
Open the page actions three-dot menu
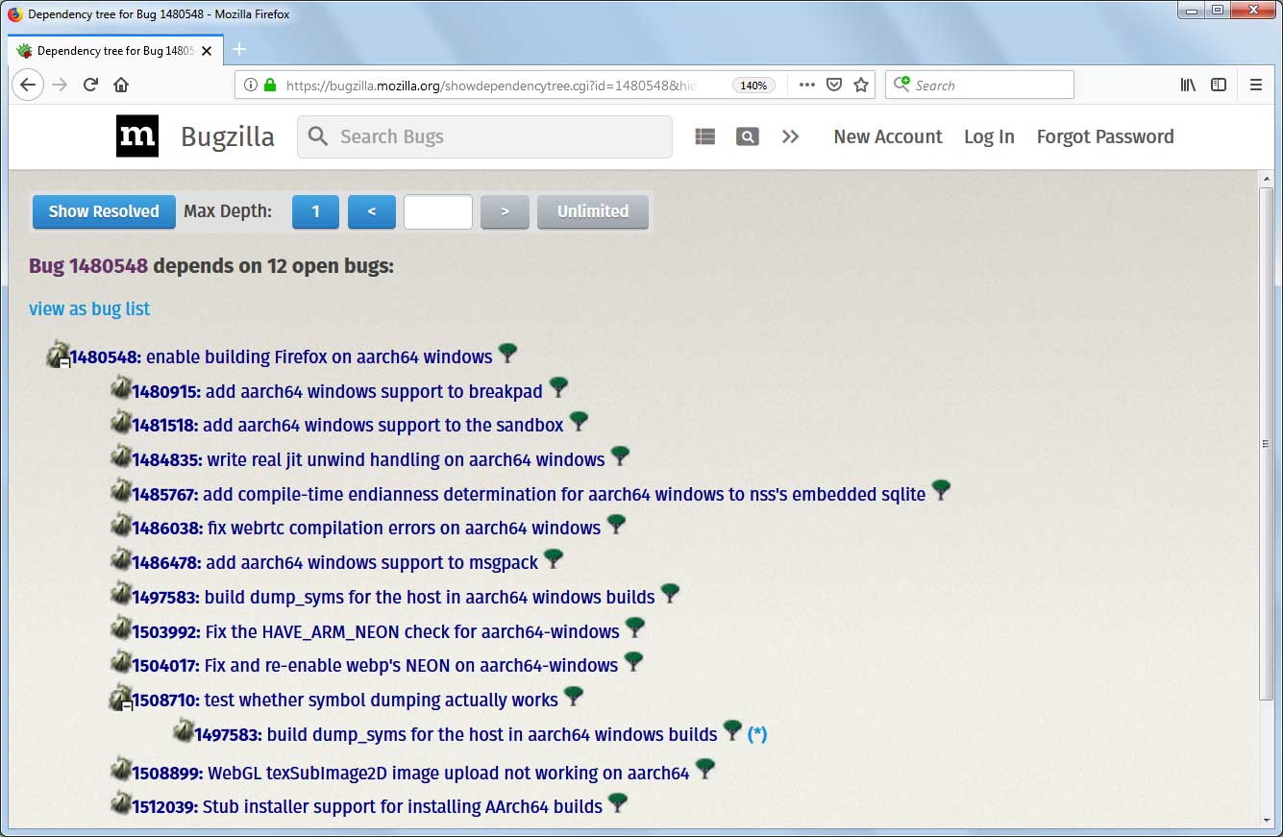(807, 85)
